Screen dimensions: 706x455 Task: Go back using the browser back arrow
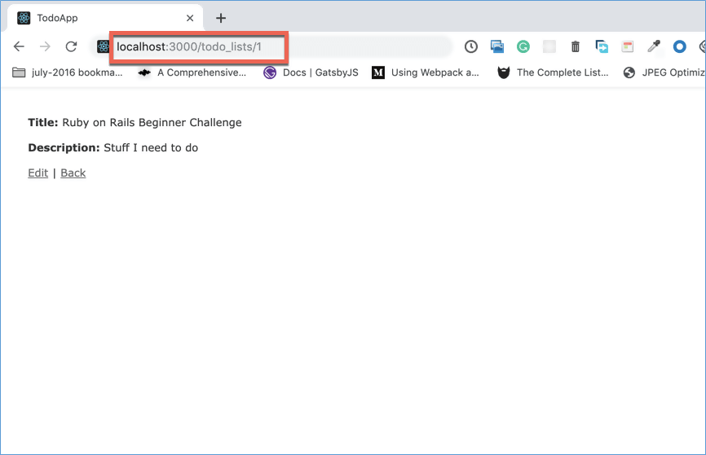(19, 46)
